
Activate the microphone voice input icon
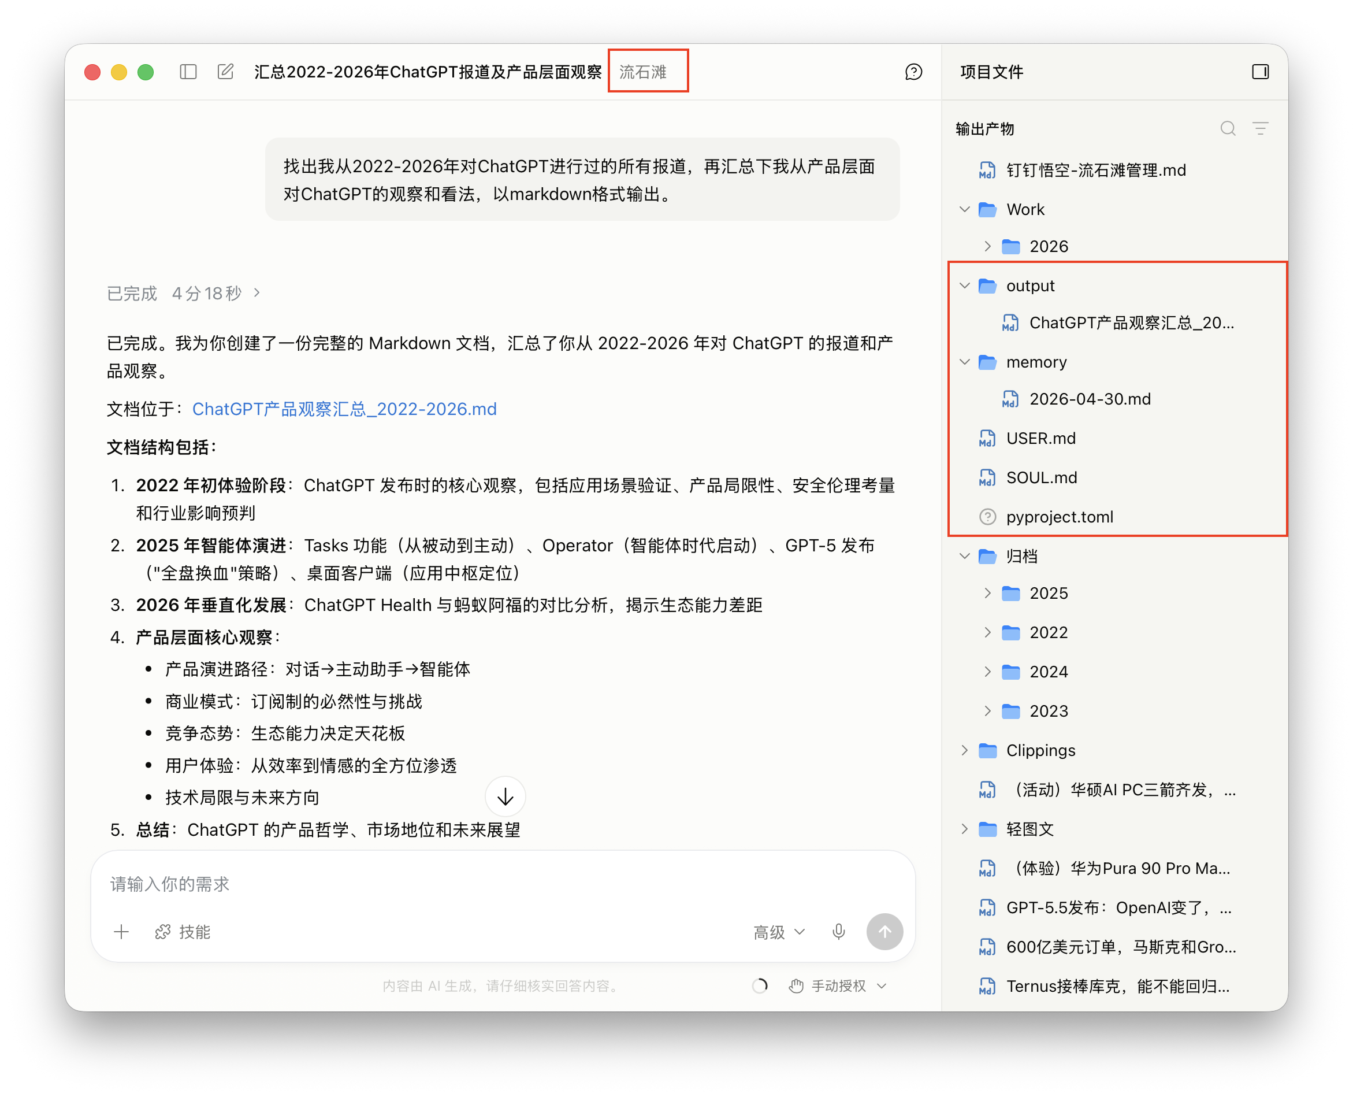[x=838, y=932]
